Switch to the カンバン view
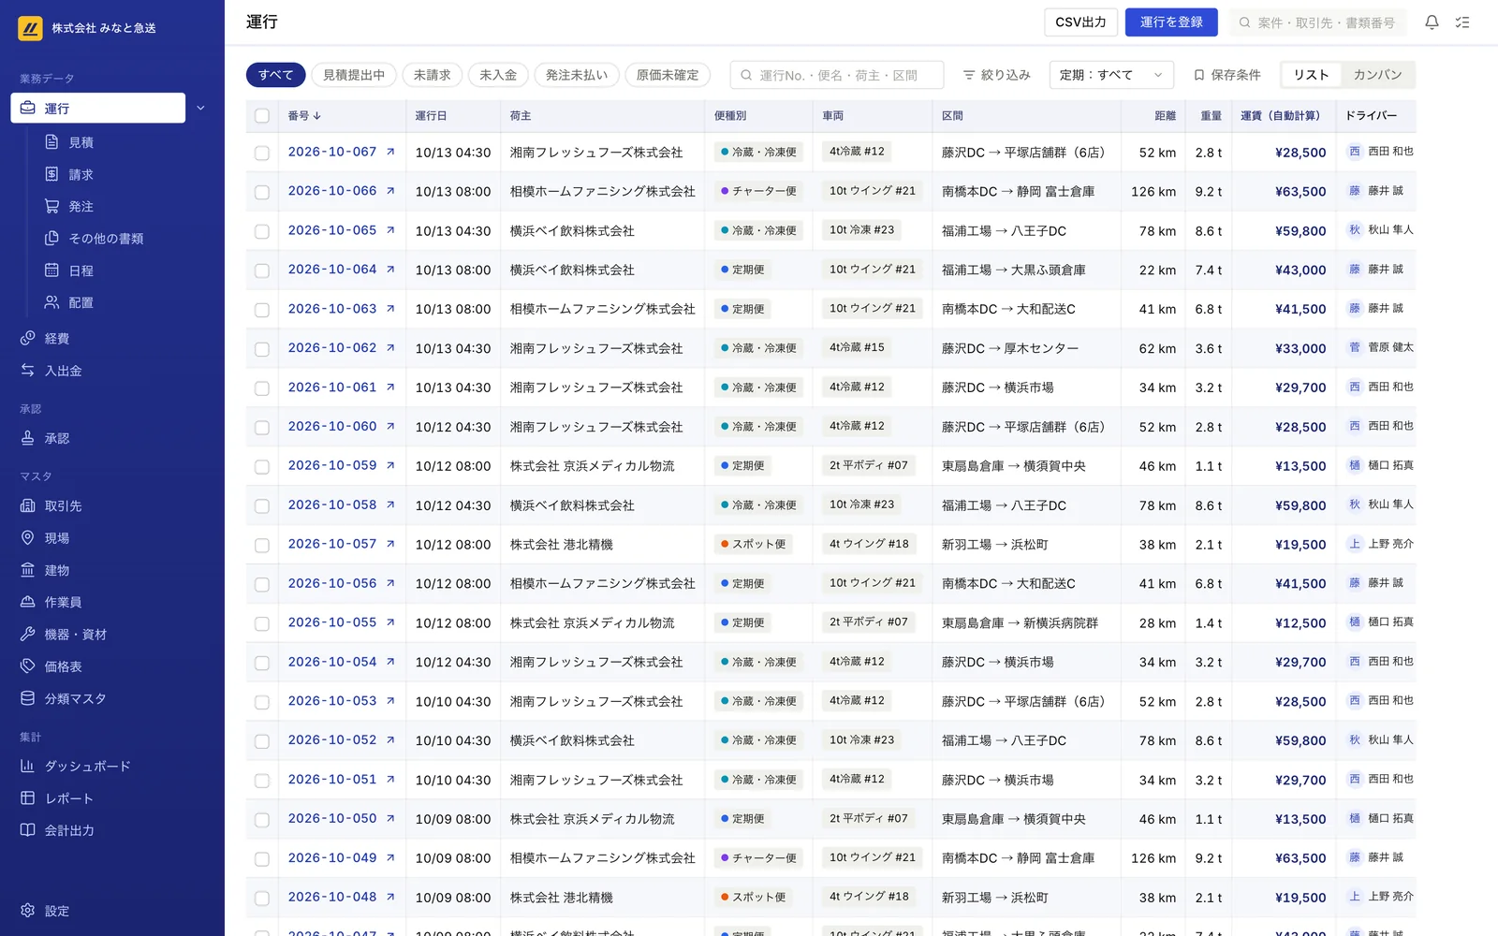 [1377, 75]
